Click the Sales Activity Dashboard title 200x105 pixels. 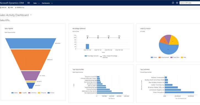[x=14, y=15]
